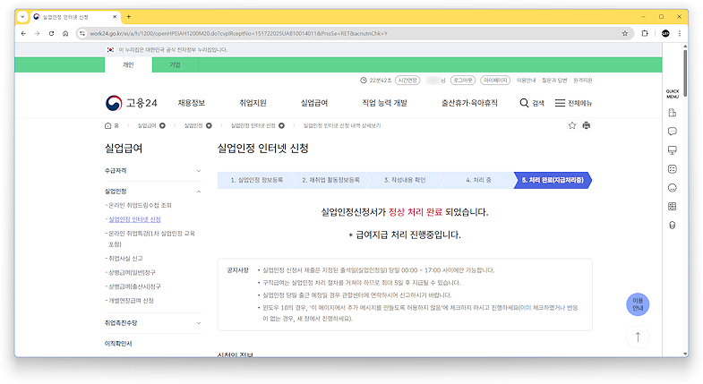This screenshot has height=384, width=703.
Task: Click the first Quick Menu document icon
Action: tap(672, 113)
